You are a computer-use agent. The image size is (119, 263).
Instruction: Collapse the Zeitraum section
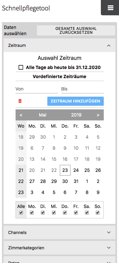pyautogui.click(x=109, y=46)
